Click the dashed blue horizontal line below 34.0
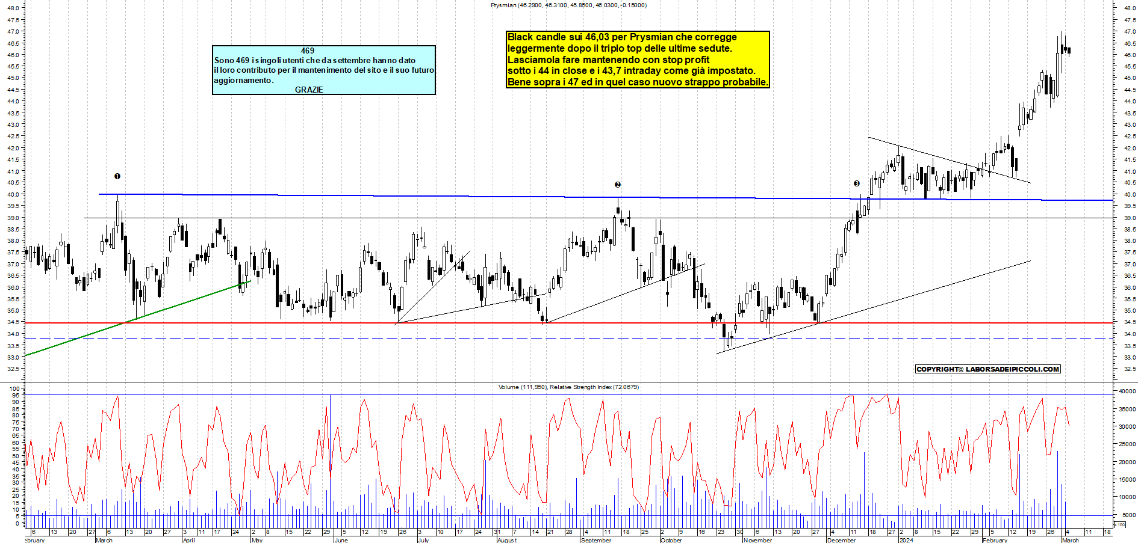 [x=568, y=338]
